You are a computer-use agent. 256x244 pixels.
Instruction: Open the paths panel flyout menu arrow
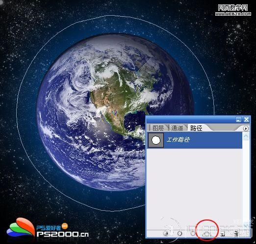coord(246,128)
